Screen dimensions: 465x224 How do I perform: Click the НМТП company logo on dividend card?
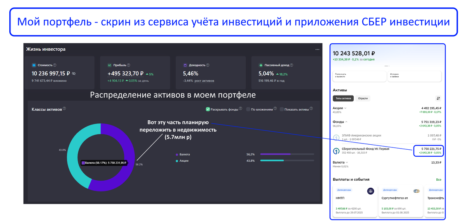[x=370, y=191]
